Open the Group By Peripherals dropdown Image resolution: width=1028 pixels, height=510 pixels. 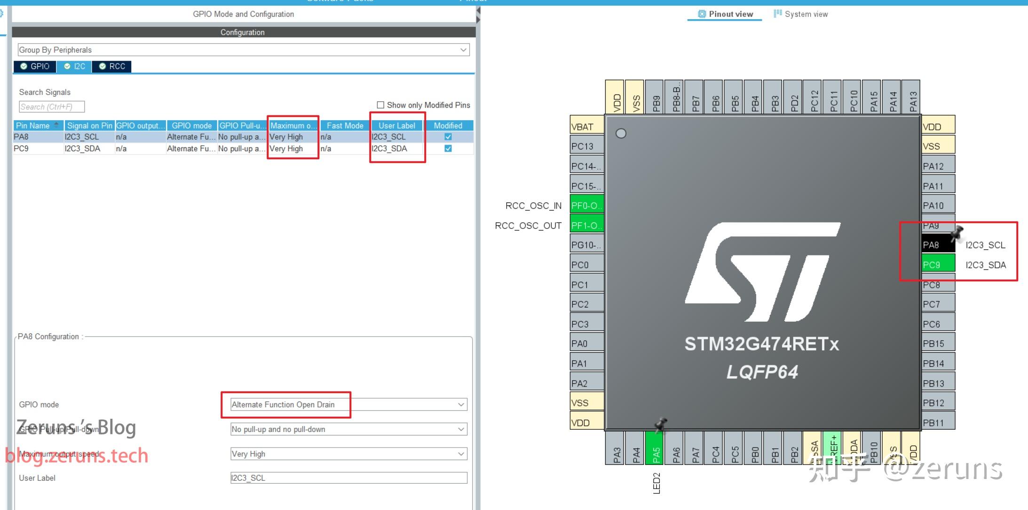coord(463,49)
